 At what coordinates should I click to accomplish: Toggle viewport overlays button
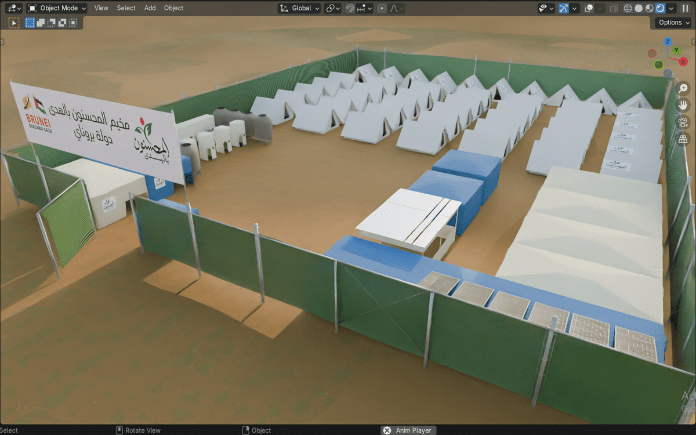click(x=589, y=8)
